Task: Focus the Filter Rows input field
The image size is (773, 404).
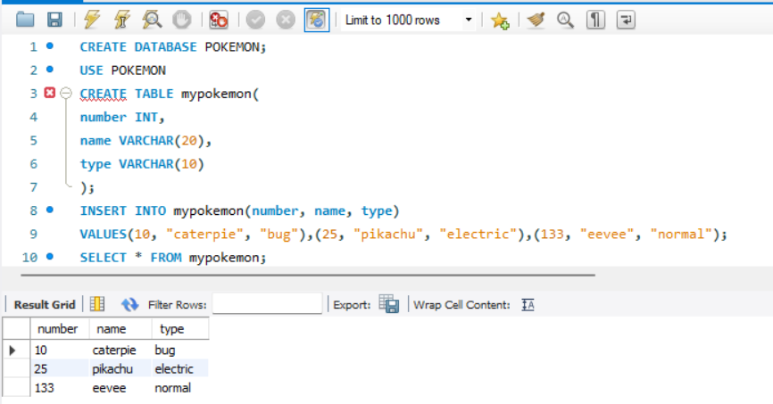Action: pyautogui.click(x=267, y=303)
